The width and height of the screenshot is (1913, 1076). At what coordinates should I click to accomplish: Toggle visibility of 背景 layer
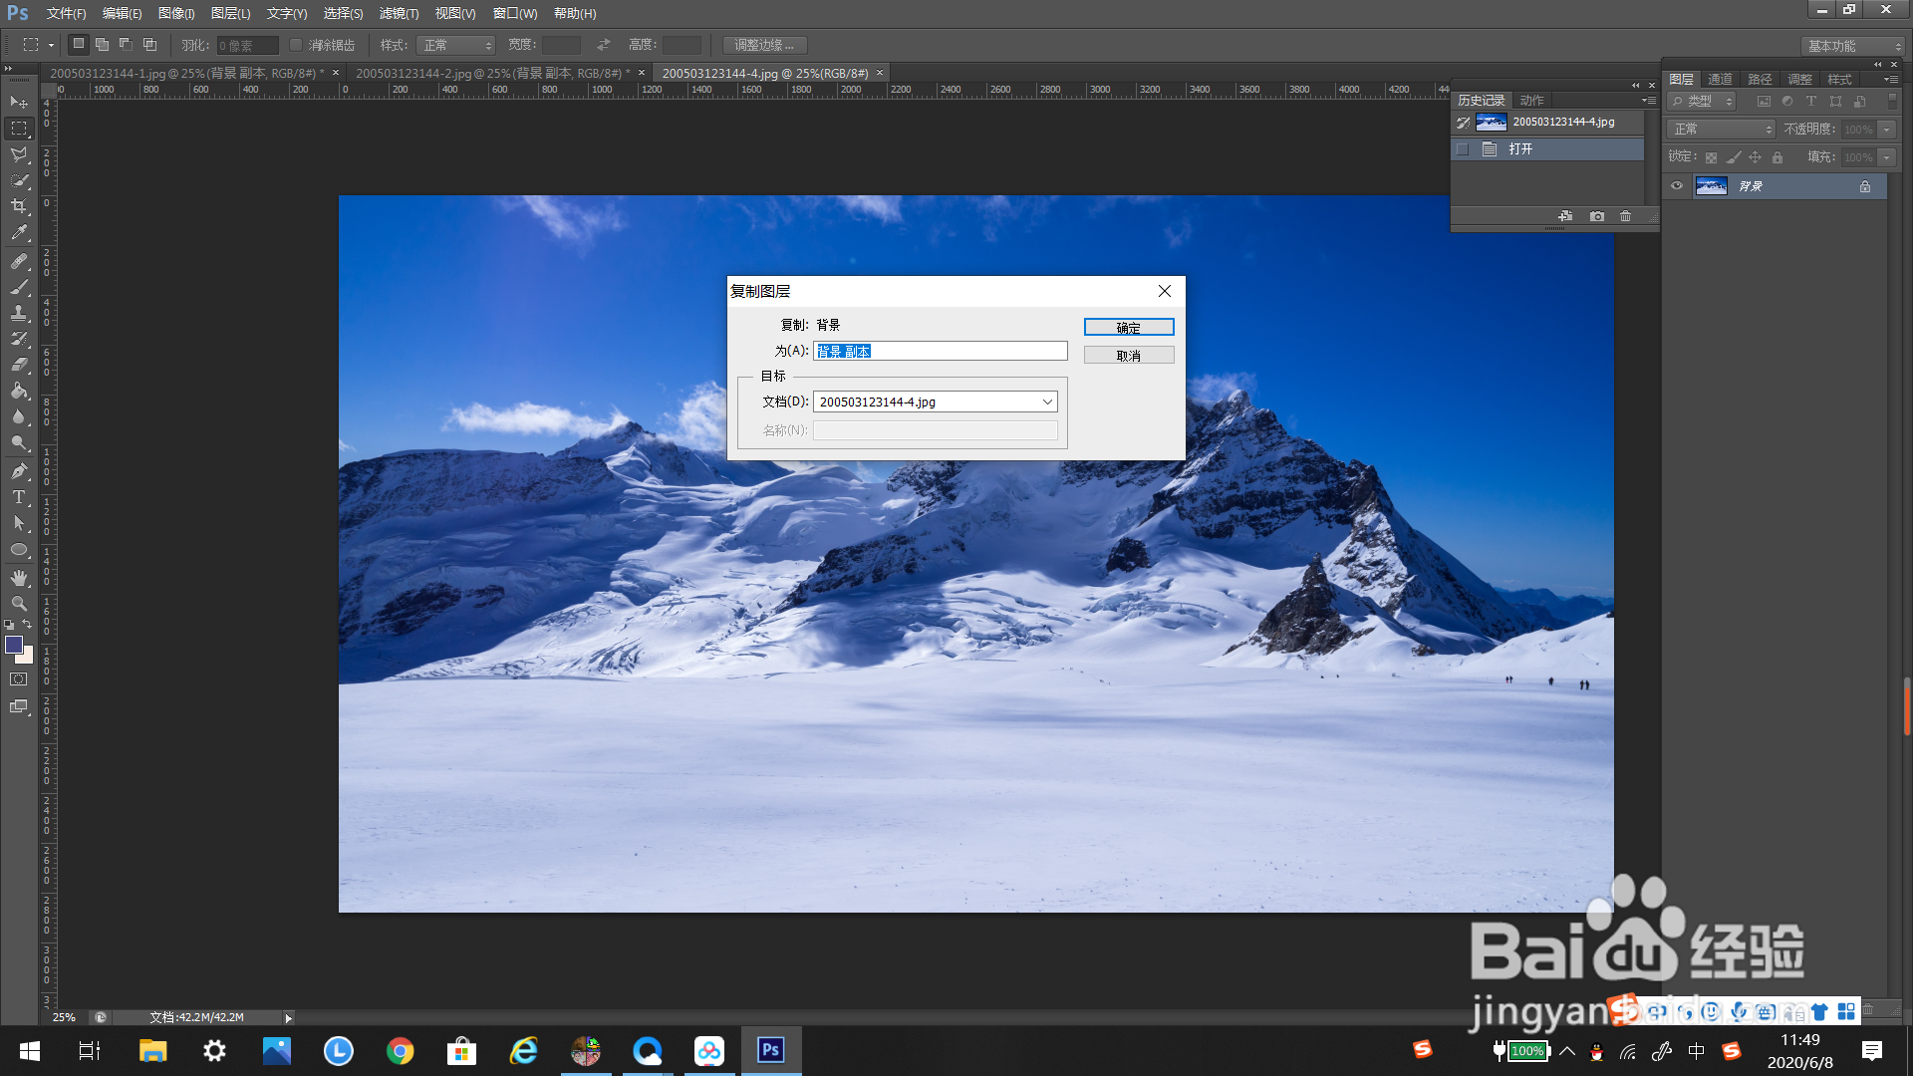tap(1677, 186)
